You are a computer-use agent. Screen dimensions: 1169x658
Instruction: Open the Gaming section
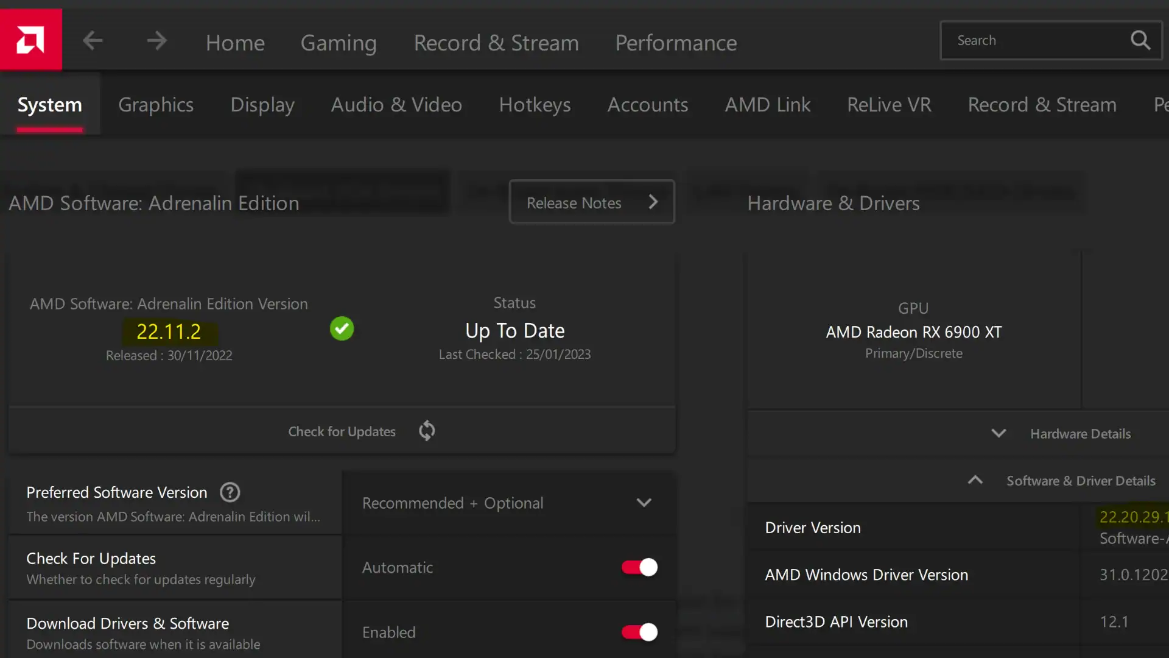point(339,43)
